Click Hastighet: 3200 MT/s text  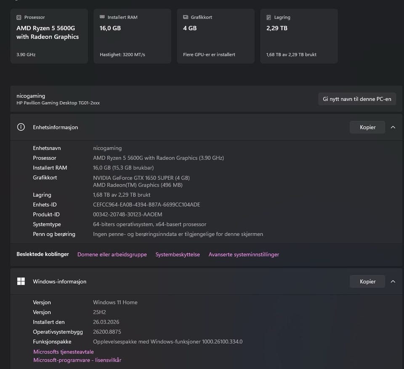(122, 55)
